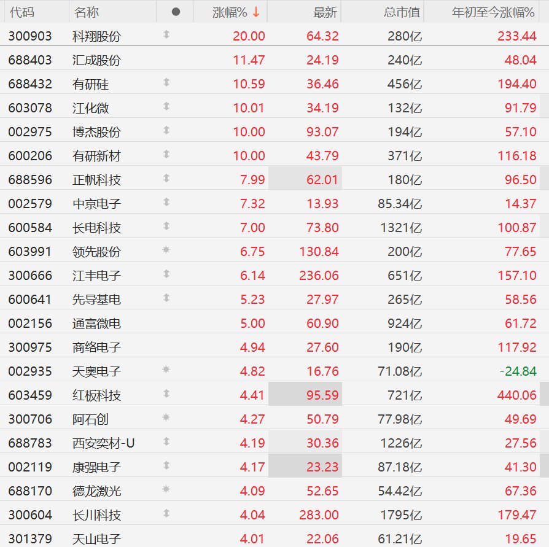549x547 pixels.
Task: Select stock code 002975
Action: [x=30, y=132]
